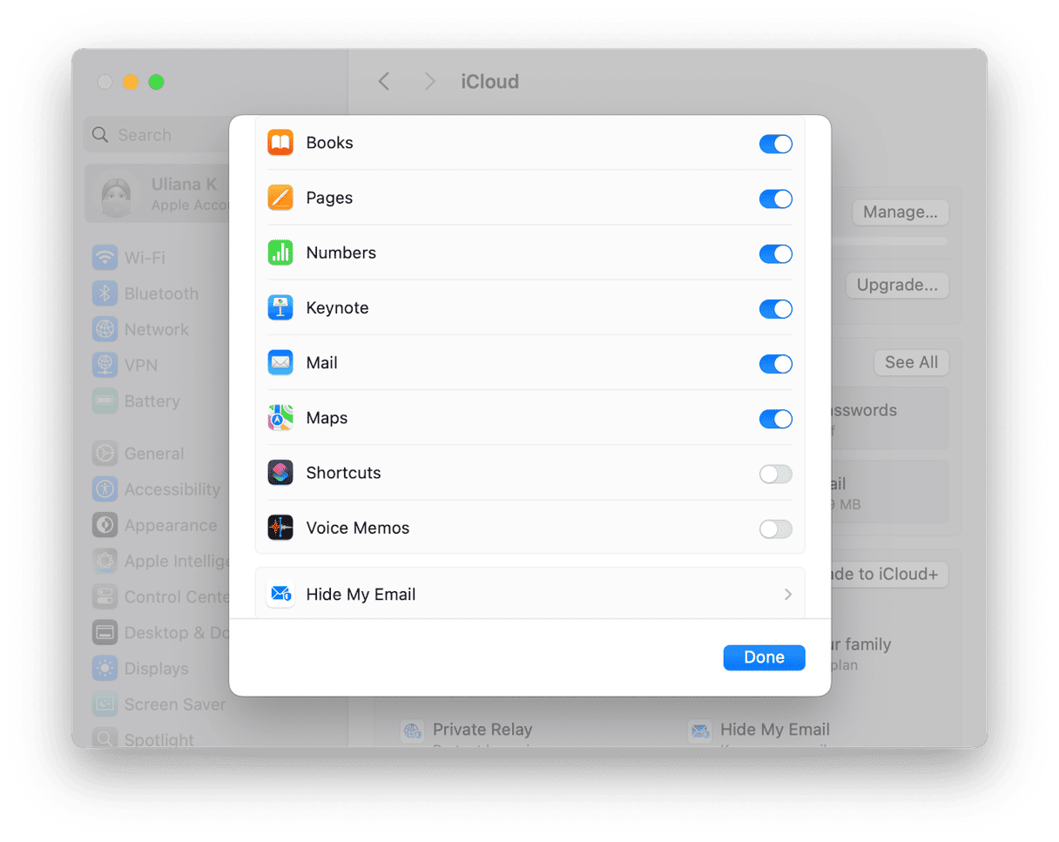Go back with the toolbar back arrow
Viewport: 1059px width, 842px height.
tap(384, 82)
